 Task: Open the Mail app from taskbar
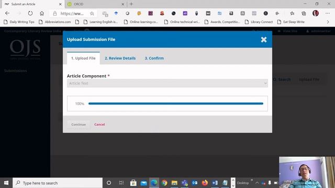pyautogui.click(x=143, y=183)
